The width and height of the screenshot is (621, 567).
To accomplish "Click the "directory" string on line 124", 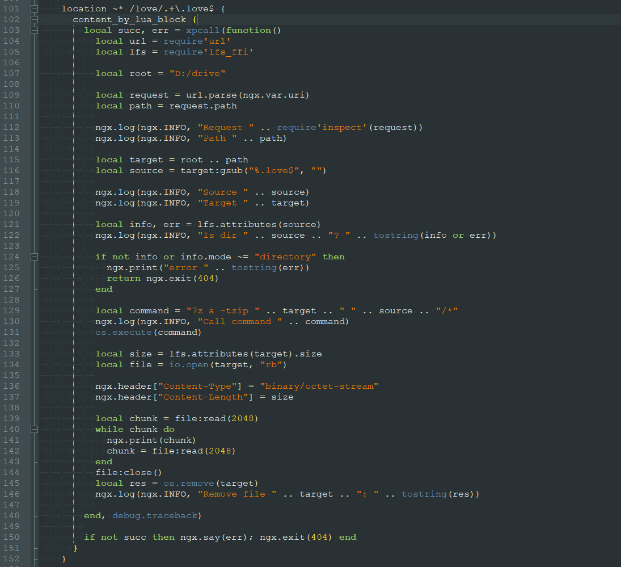I will click(285, 257).
